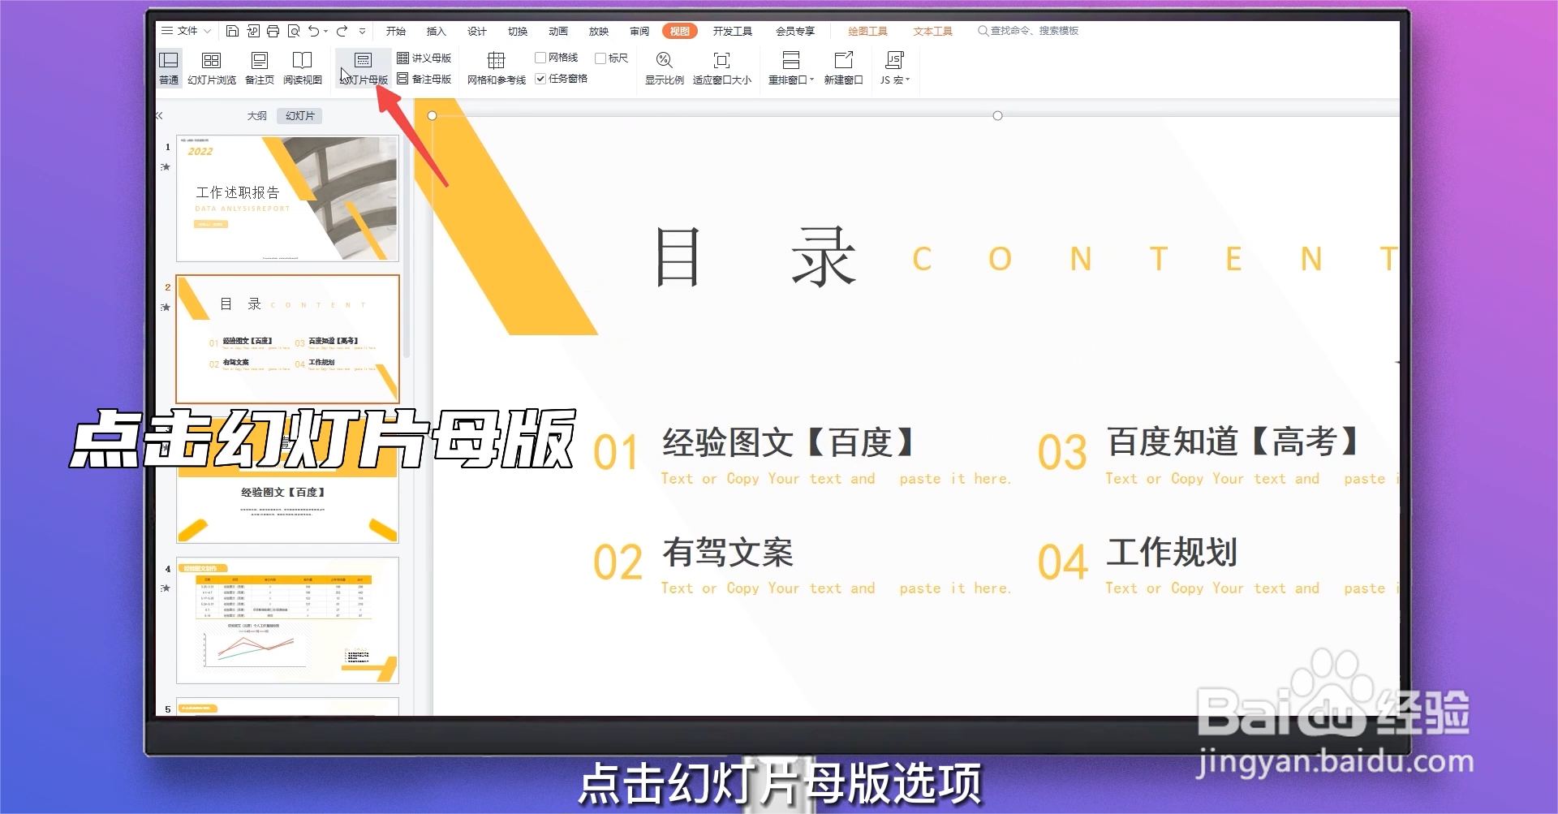Click 新建窗口 new window
This screenshot has width=1558, height=814.
843,68
